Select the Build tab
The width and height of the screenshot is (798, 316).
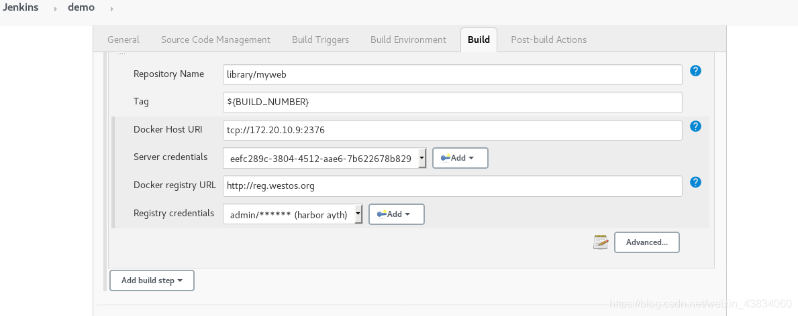click(x=479, y=39)
